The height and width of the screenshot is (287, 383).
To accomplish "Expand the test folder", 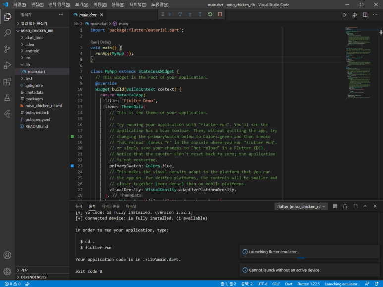I will 42,79.
